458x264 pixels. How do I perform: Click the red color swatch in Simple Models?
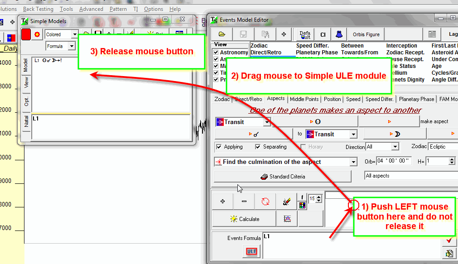click(x=26, y=34)
